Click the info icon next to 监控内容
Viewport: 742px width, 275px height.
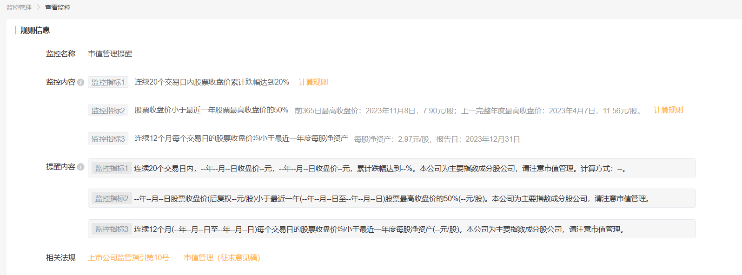(81, 82)
